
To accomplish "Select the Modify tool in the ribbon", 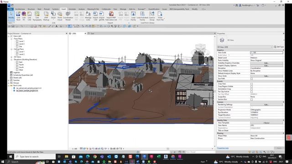I will (x=11, y=16).
